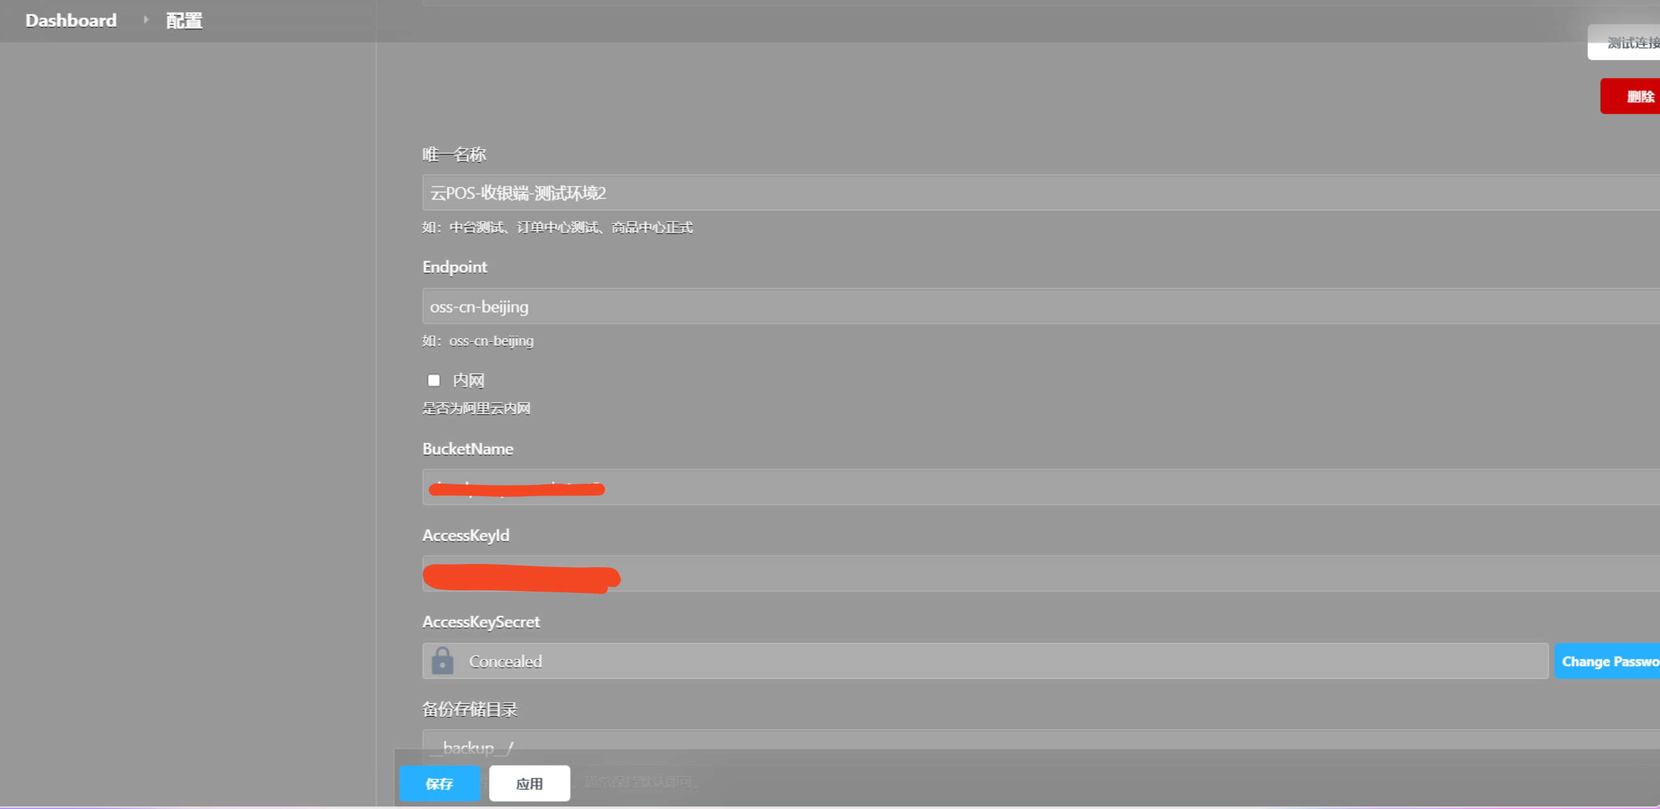Click the blue 保存 button
Screen dimensions: 1660x809
click(439, 783)
